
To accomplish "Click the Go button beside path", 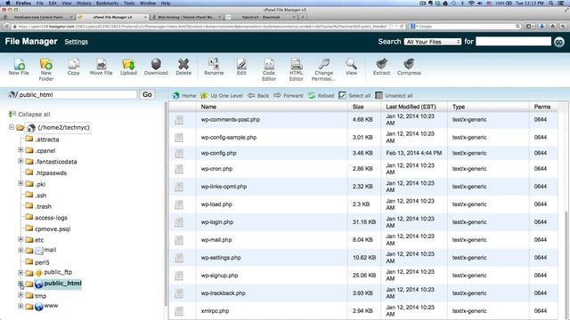I will tap(147, 95).
